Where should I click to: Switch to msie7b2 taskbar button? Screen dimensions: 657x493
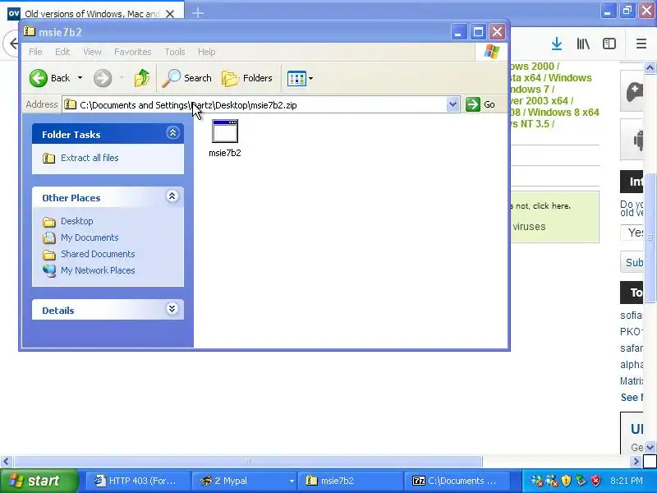coord(350,481)
